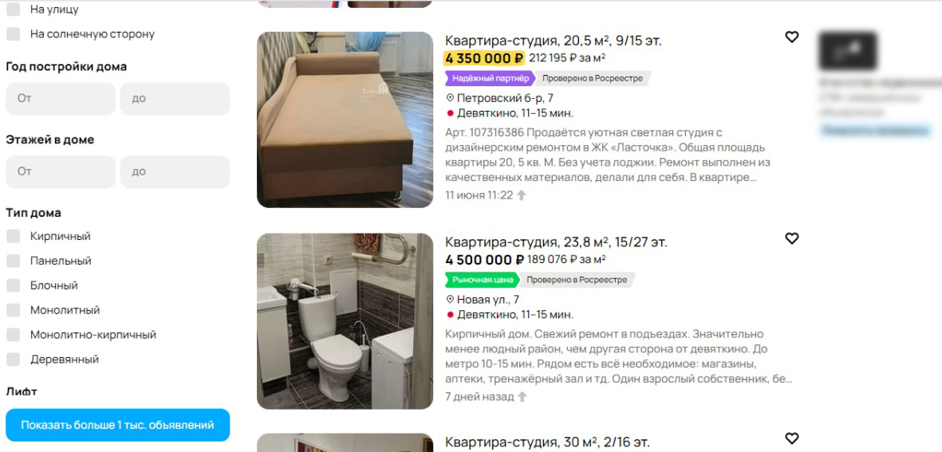Open the Квартира-студия, 23,8 m² listing title
Viewport: 942px width, 452px height.
556,242
